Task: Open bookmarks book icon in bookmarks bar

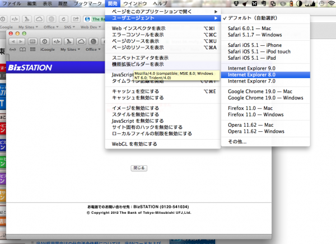Action: tap(23, 50)
